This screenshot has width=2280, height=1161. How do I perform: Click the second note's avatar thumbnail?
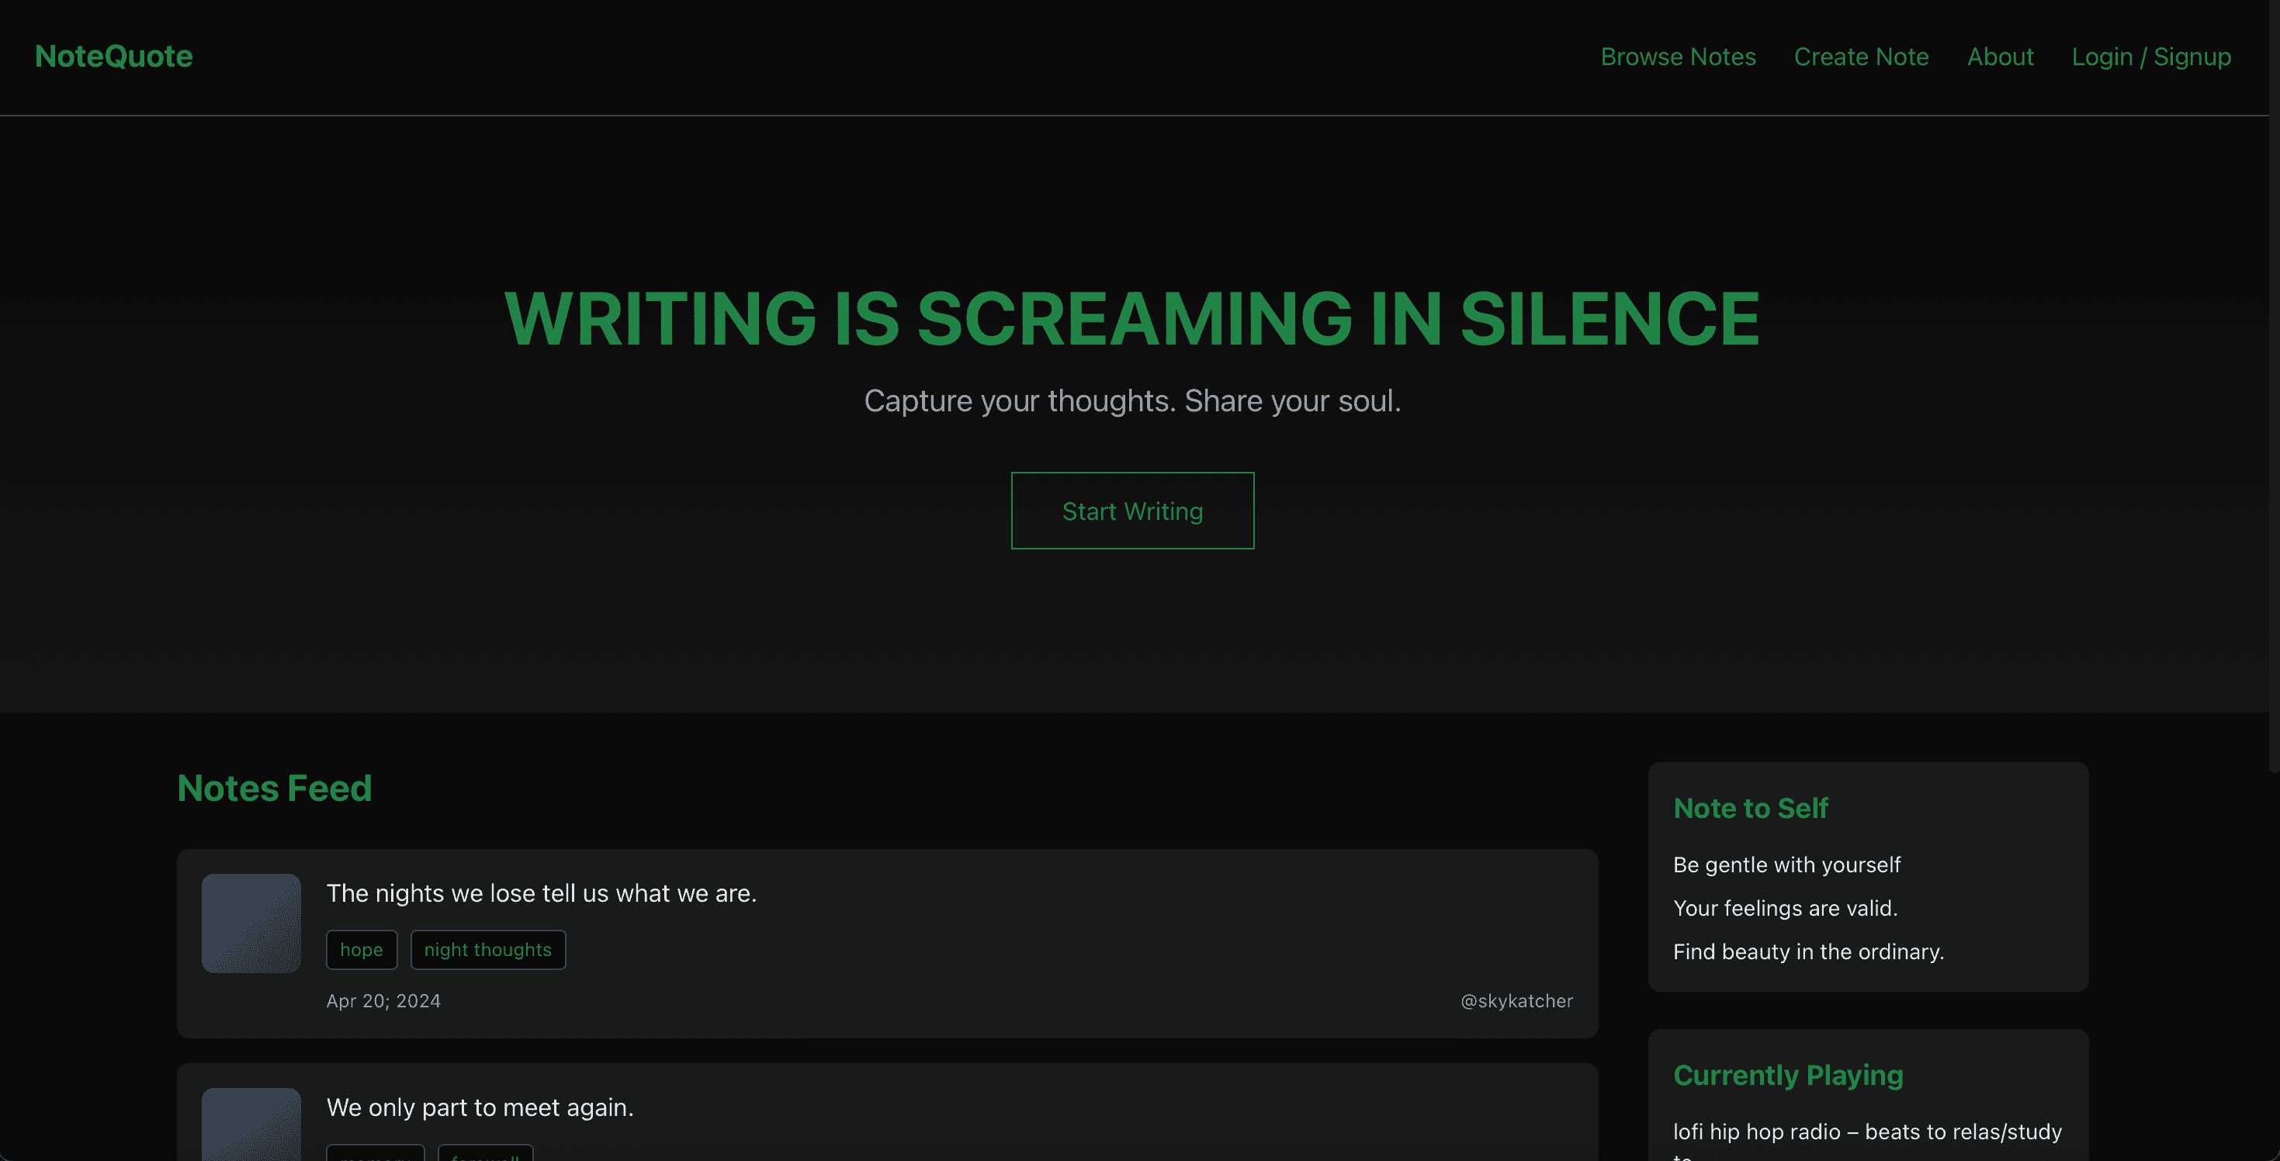[251, 1124]
